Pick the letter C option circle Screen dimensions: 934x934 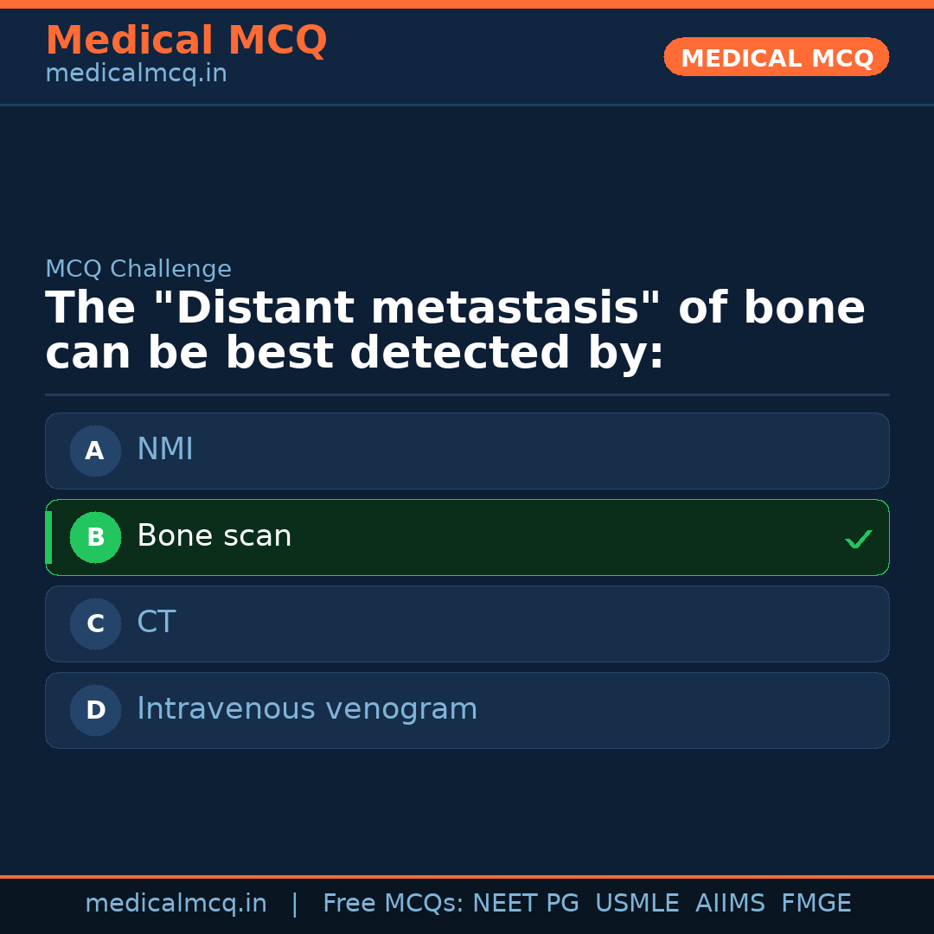[95, 624]
